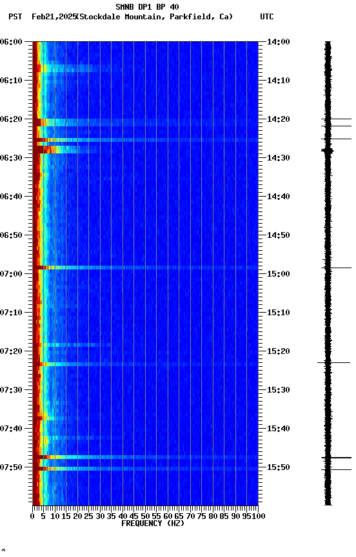Image resolution: width=356 pixels, height=557 pixels.
Task: Click the 07:10 PST time label
Action: (x=11, y=313)
